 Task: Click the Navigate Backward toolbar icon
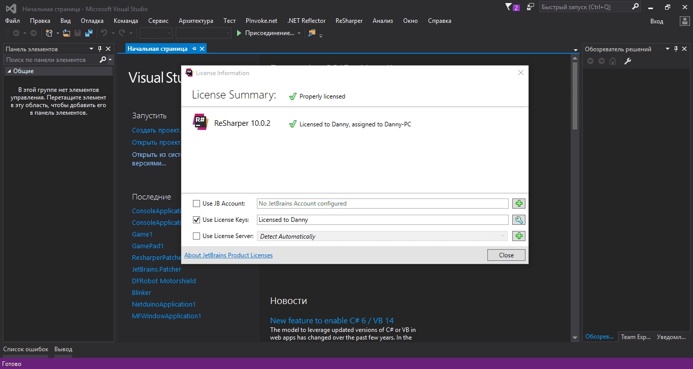[x=16, y=33]
